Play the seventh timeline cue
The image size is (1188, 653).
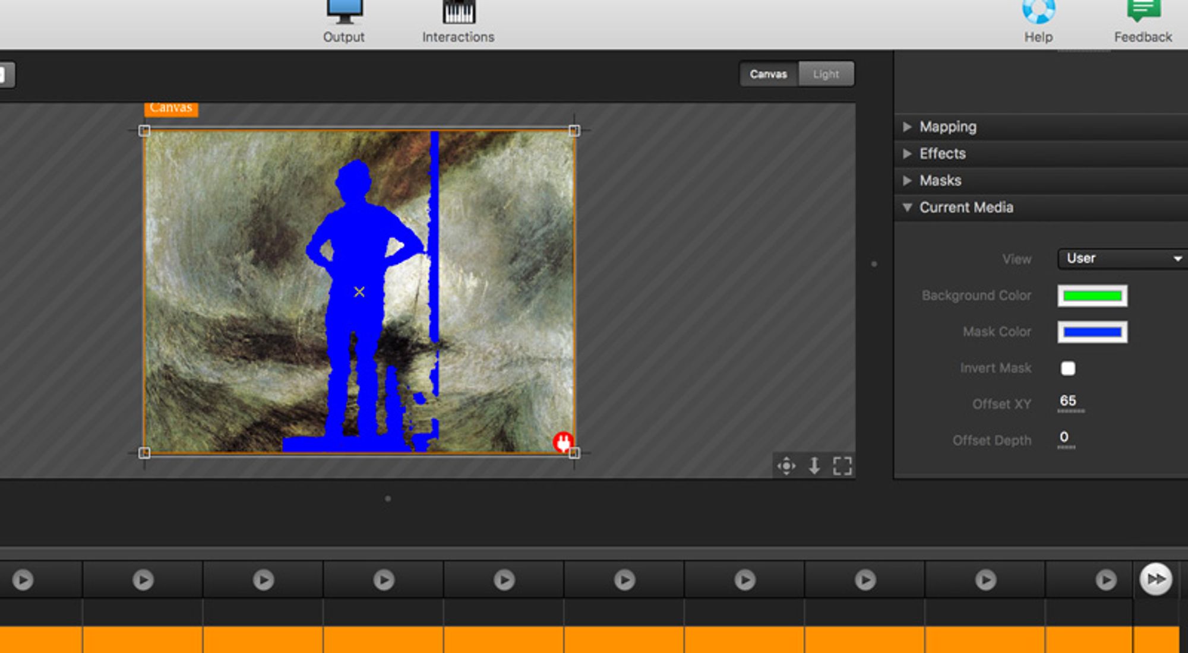[x=745, y=579]
